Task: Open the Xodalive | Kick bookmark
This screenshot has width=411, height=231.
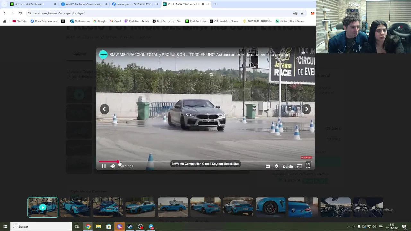Action: [196, 21]
